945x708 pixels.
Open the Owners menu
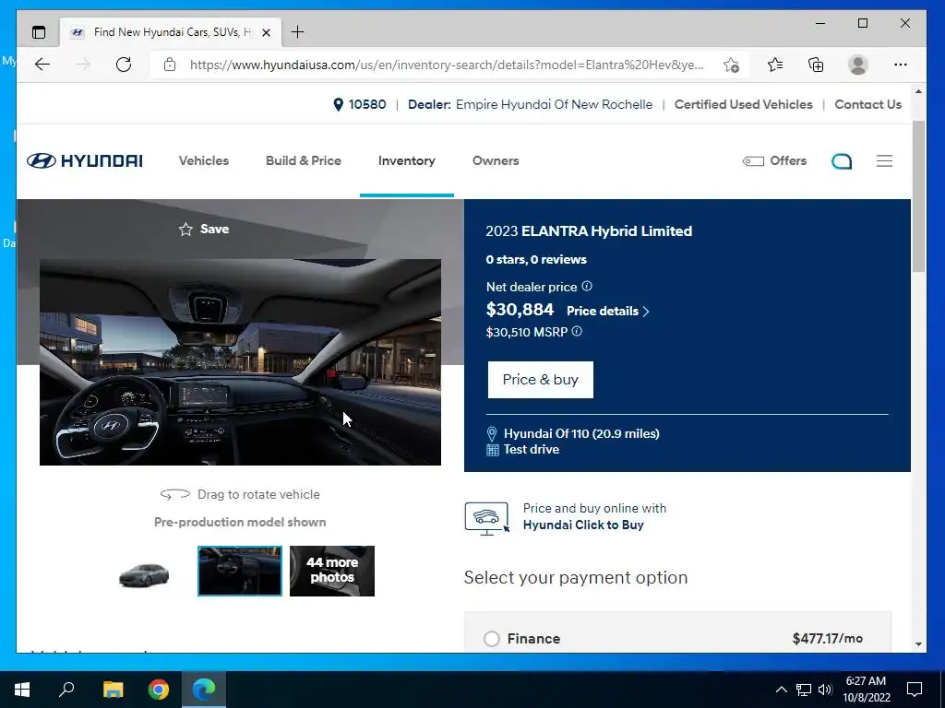(496, 160)
